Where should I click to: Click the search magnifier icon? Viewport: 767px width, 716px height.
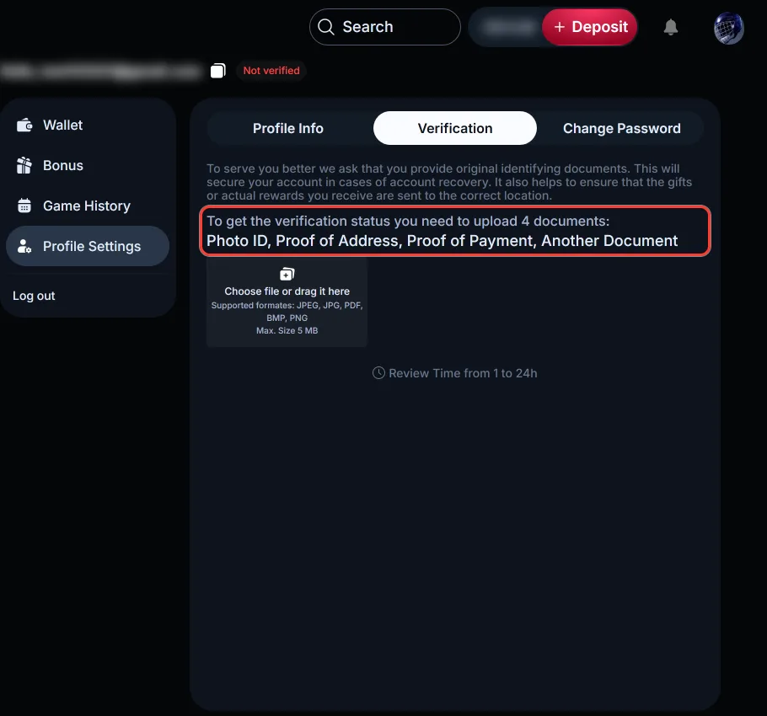[326, 27]
